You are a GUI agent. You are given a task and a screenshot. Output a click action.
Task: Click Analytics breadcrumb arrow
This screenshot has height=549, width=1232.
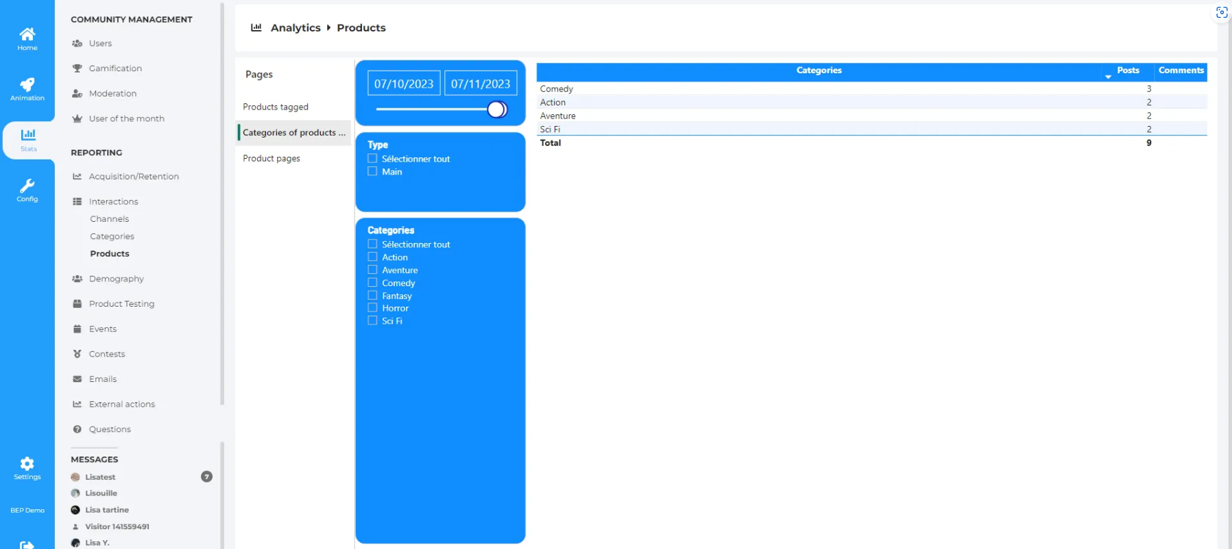328,27
